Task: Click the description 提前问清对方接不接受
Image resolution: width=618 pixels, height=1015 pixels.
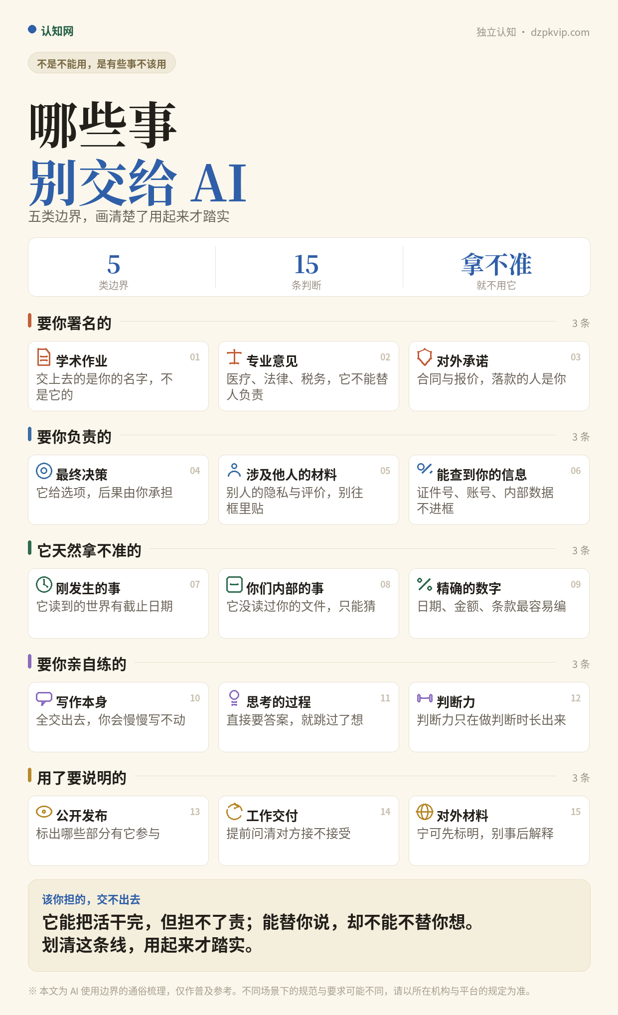Action: point(289,834)
